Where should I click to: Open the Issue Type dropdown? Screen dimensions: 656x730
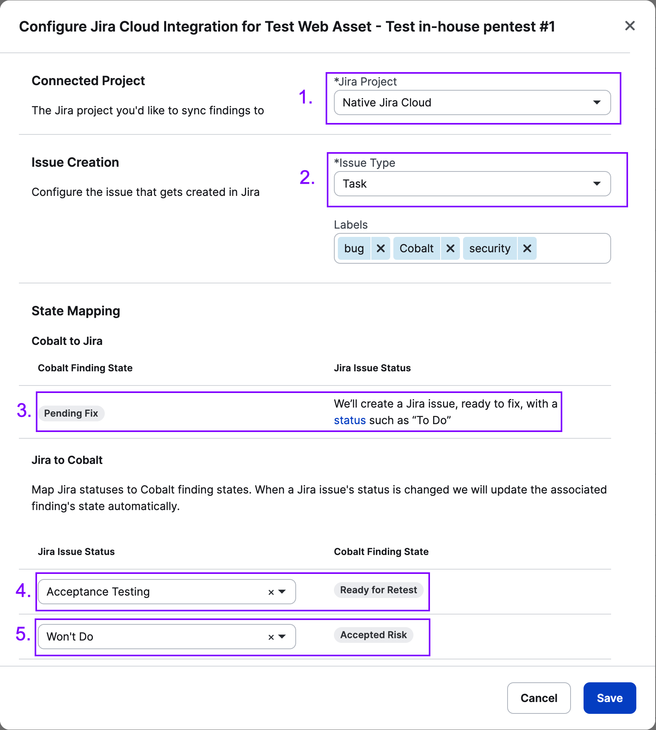click(472, 184)
